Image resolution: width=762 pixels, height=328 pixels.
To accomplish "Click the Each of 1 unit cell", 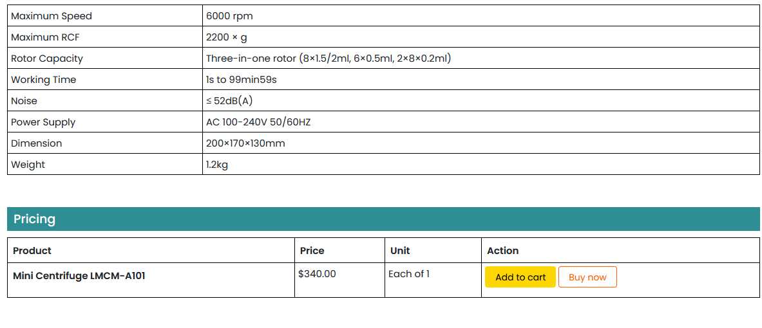I will pyautogui.click(x=409, y=274).
